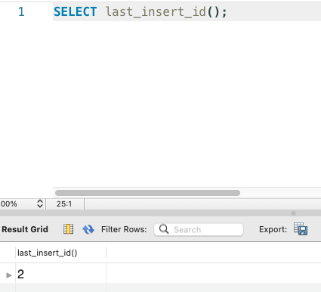Select the empty row below value 2

160,287
